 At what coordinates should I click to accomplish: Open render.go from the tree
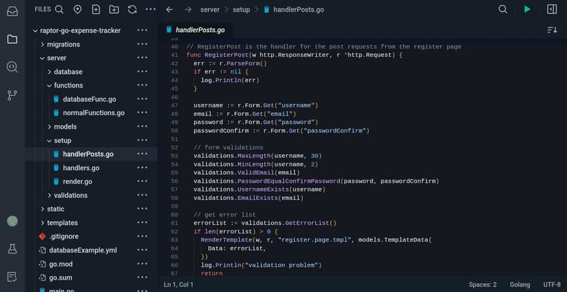pyautogui.click(x=77, y=181)
